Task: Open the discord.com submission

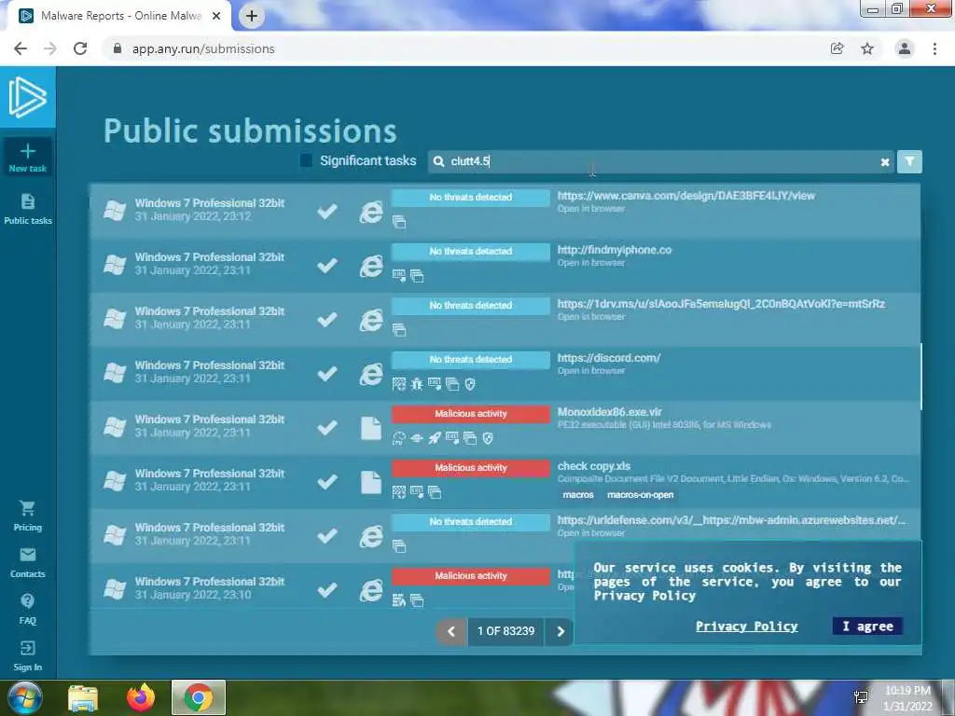Action: 608,358
